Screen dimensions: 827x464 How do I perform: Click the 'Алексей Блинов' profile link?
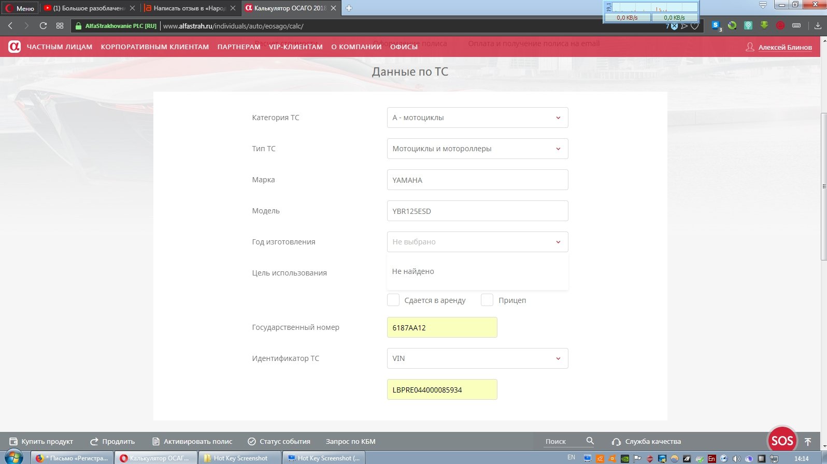(x=785, y=48)
